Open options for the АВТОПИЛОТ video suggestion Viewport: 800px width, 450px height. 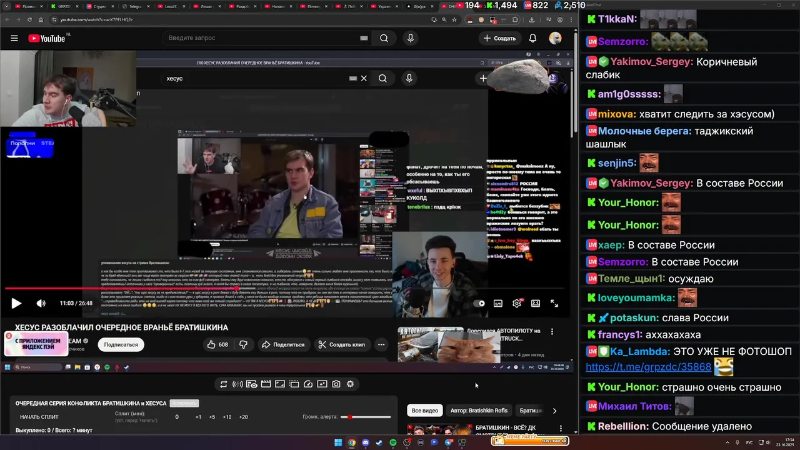552,332
